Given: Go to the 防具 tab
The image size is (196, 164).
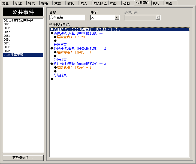Looking at the screenshot, I should (72, 3).
